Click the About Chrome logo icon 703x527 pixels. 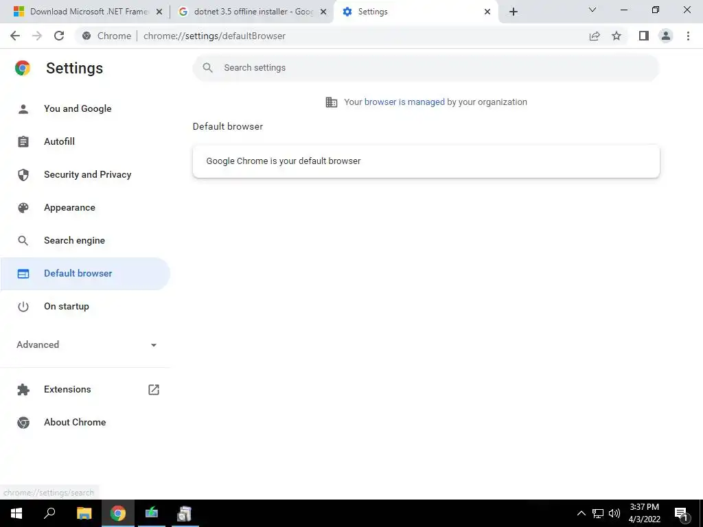tap(23, 422)
